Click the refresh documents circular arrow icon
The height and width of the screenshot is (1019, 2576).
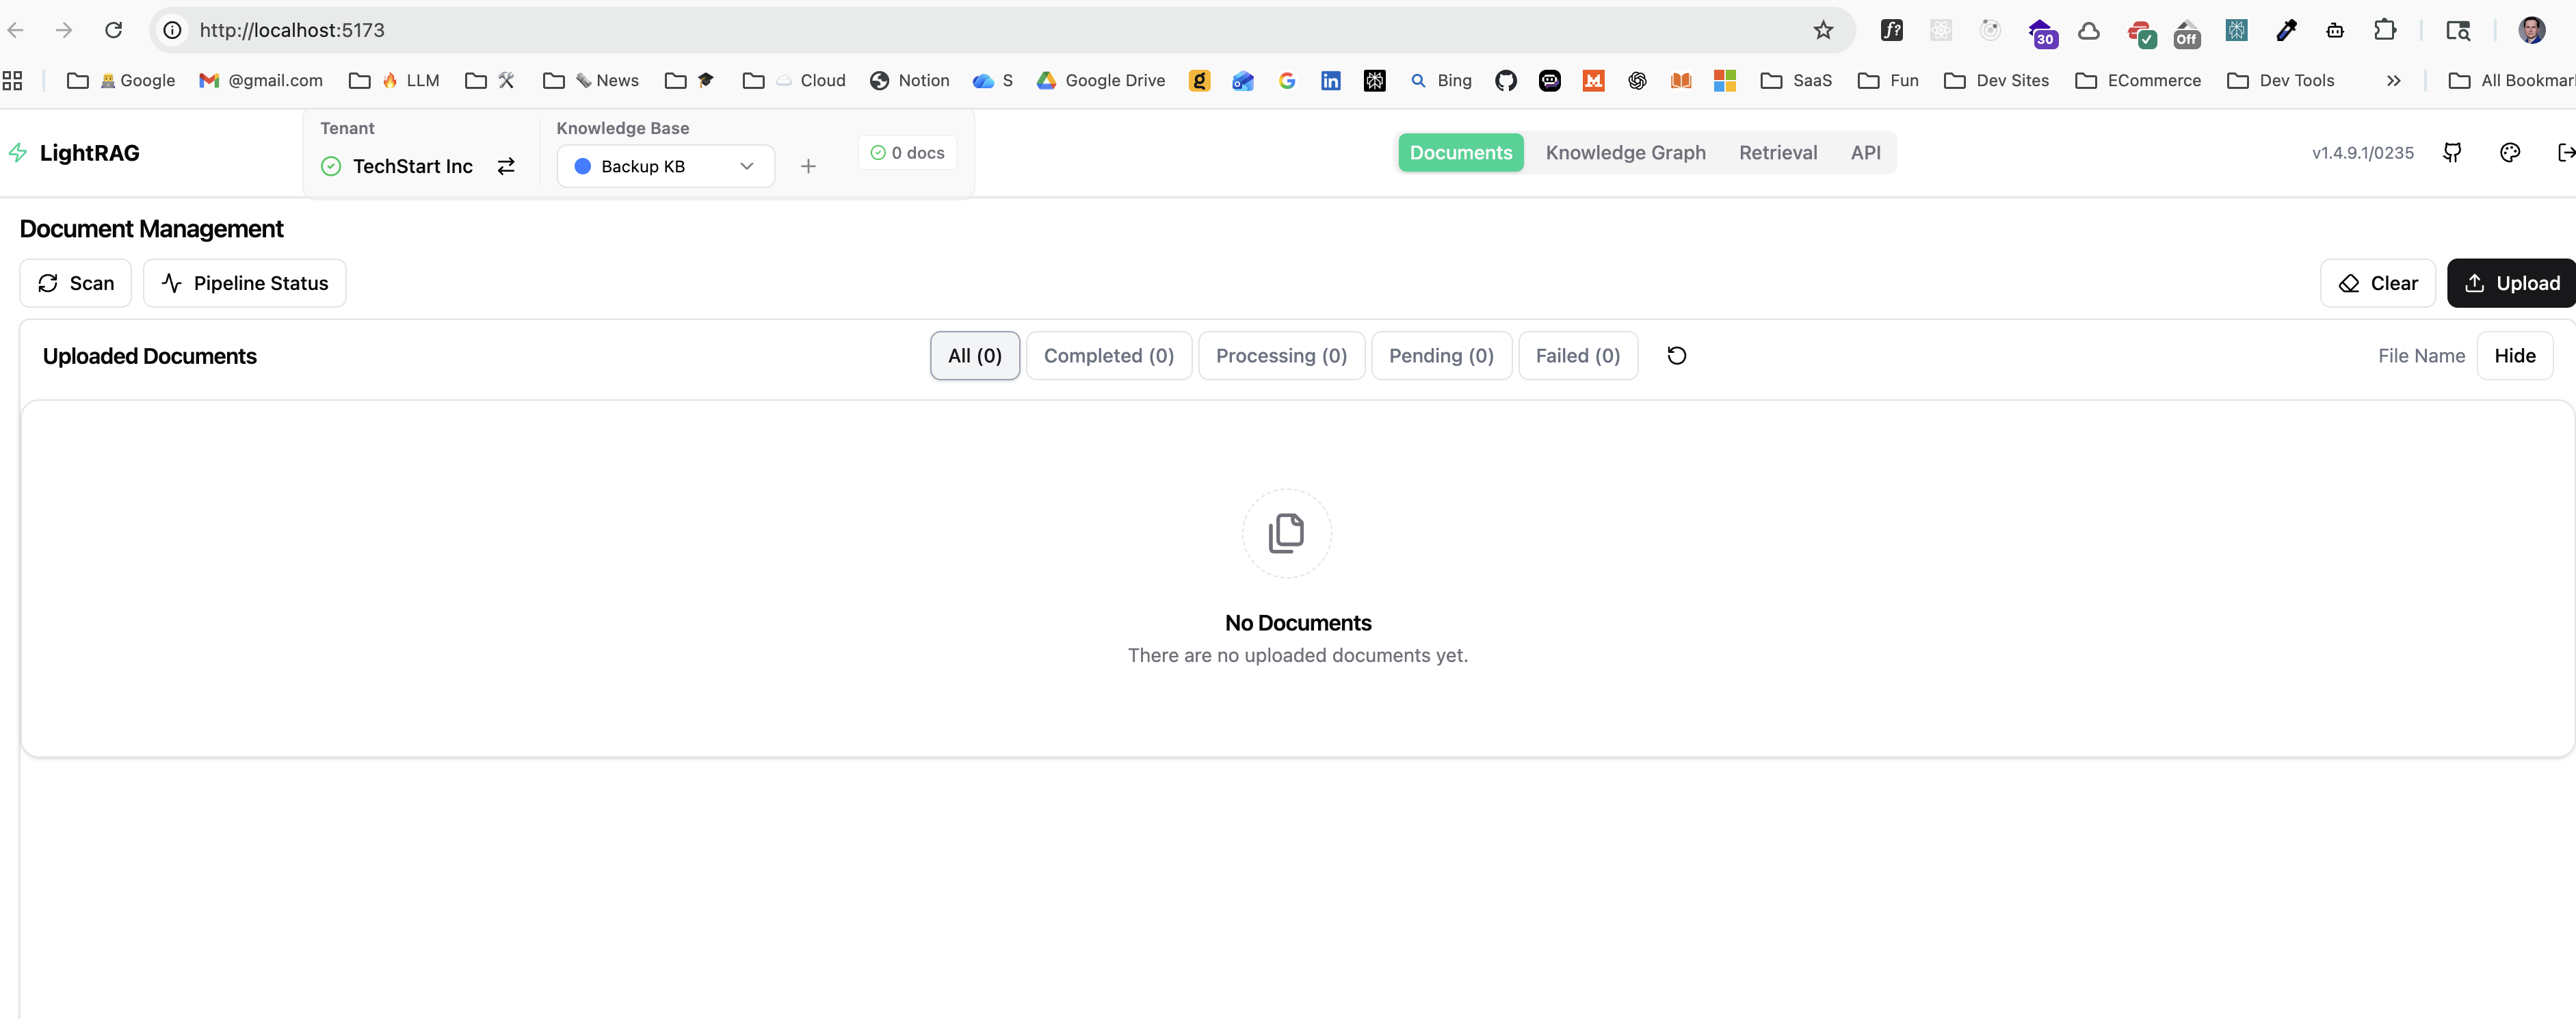[x=1676, y=355]
